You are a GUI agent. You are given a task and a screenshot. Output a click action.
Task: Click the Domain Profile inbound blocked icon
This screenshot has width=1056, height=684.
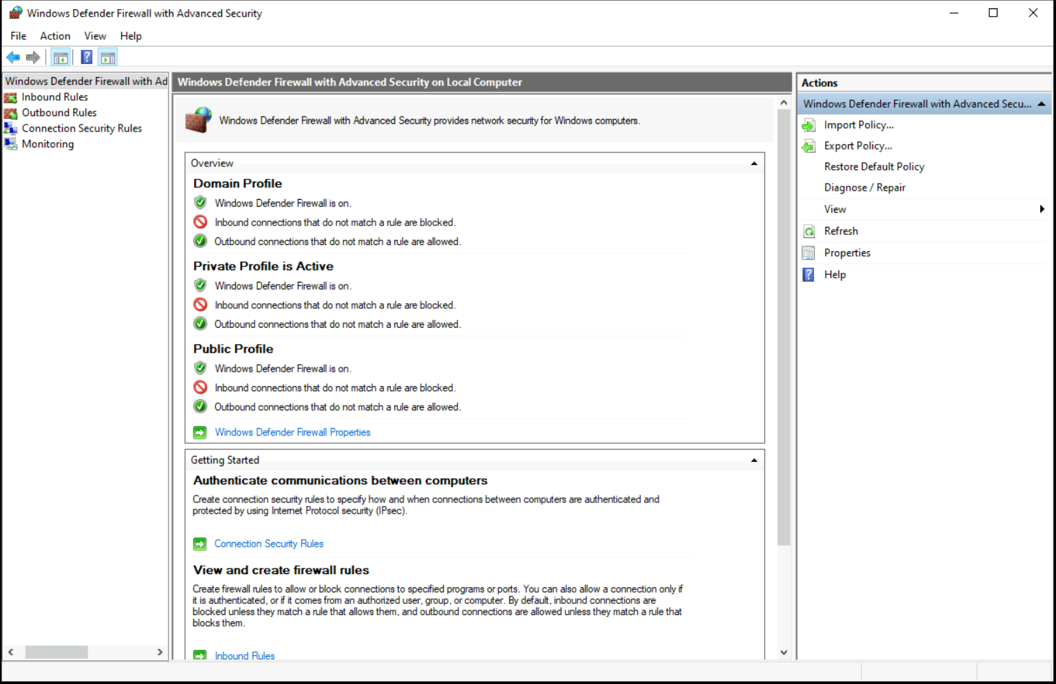click(x=200, y=222)
